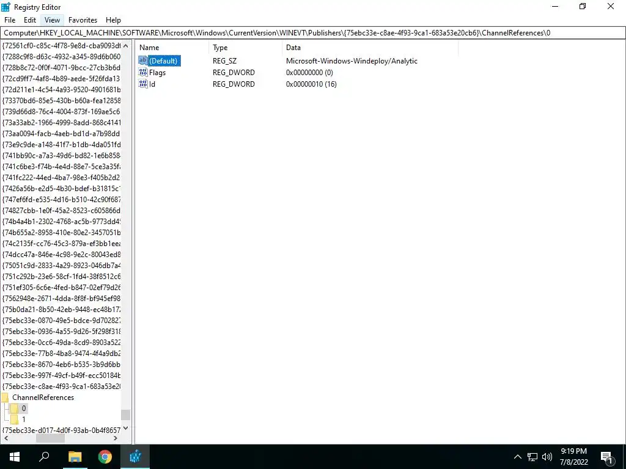Viewport: 626px width, 469px height.
Task: Open the File menu
Action: tap(10, 20)
